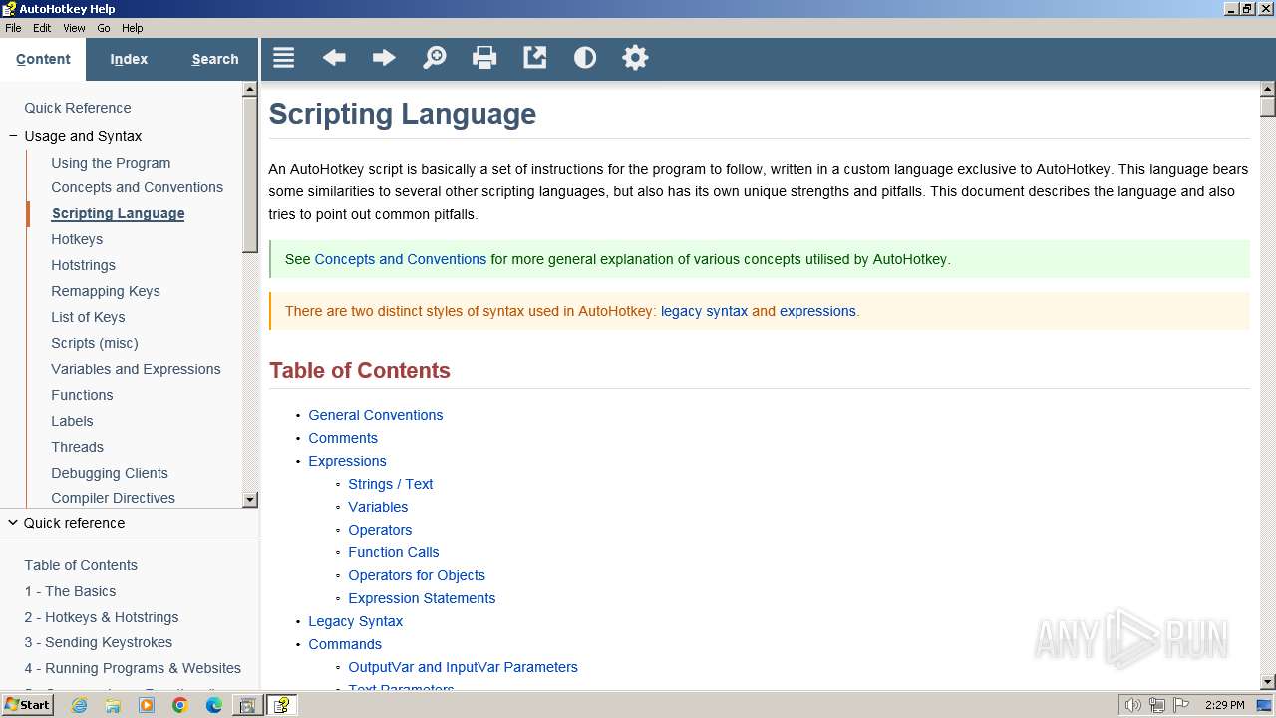This screenshot has height=718, width=1276.
Task: Open Table of Contents in quick reference list
Action: click(81, 565)
